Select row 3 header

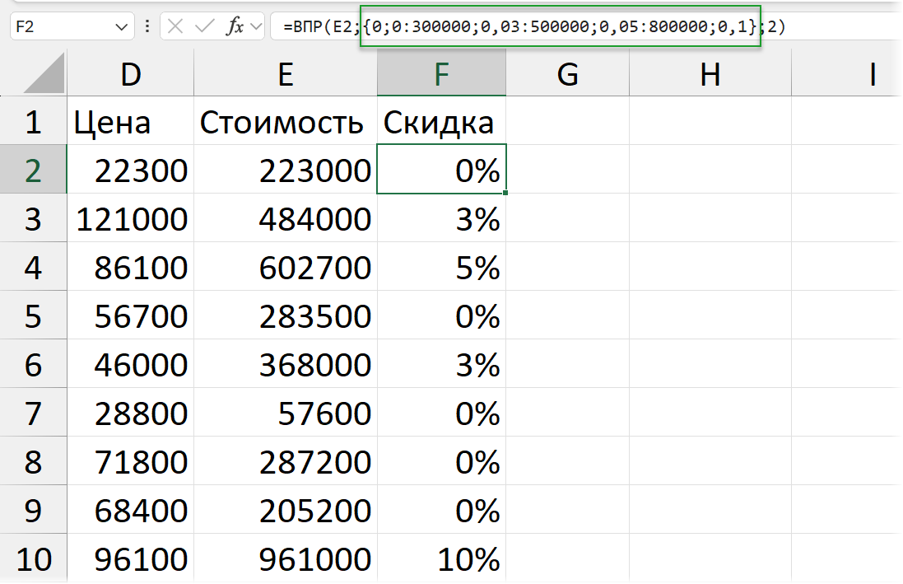point(34,218)
